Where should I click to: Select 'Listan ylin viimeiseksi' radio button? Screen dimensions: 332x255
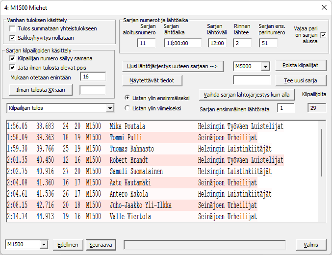(x=128, y=108)
